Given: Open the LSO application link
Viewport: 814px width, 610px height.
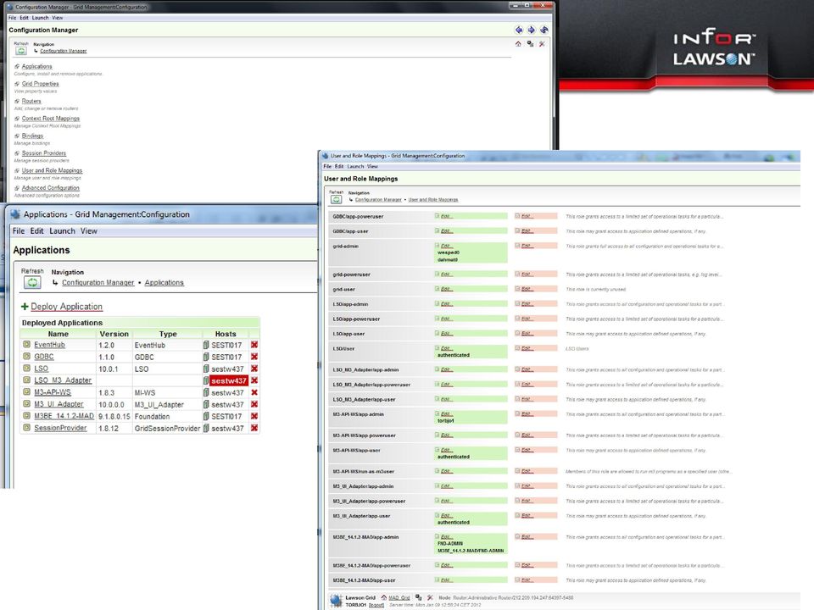Looking at the screenshot, I should point(41,369).
